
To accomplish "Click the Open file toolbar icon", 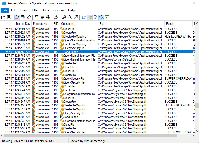I will [x=3, y=17].
